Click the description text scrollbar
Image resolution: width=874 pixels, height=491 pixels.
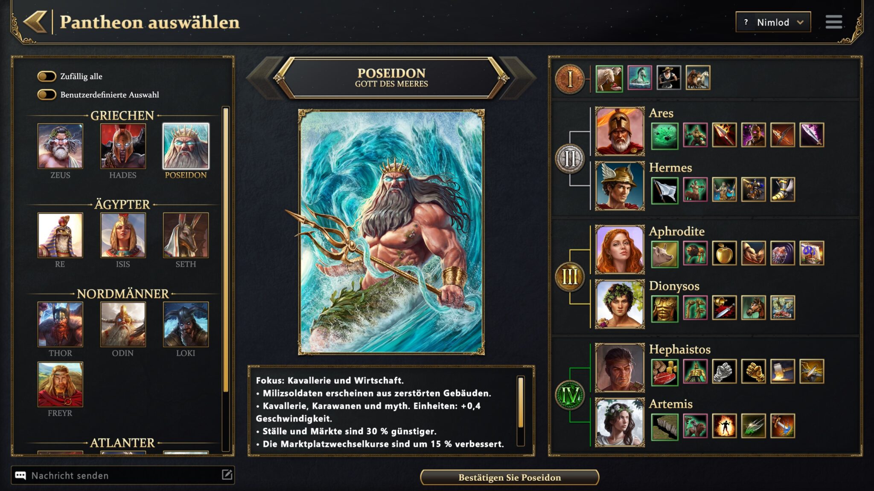[521, 402]
